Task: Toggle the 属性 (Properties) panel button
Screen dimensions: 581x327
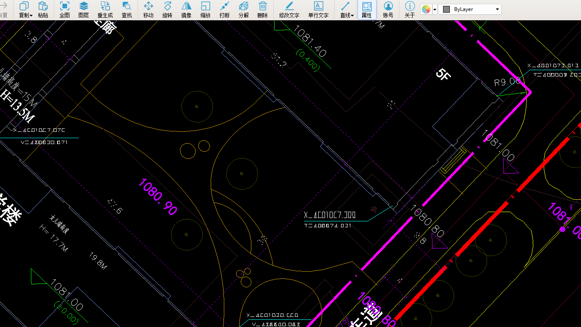Action: coord(367,10)
